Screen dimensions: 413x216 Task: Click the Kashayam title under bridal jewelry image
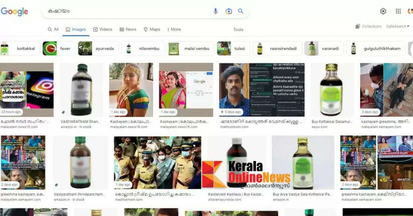(130, 122)
